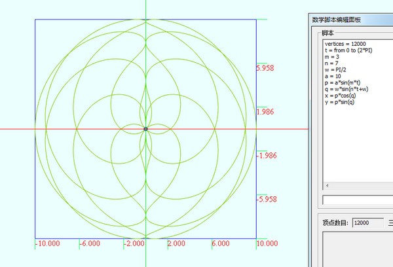Click the origin point marker on the graph
Image resolution: width=393 pixels, height=267 pixels.
point(145,129)
